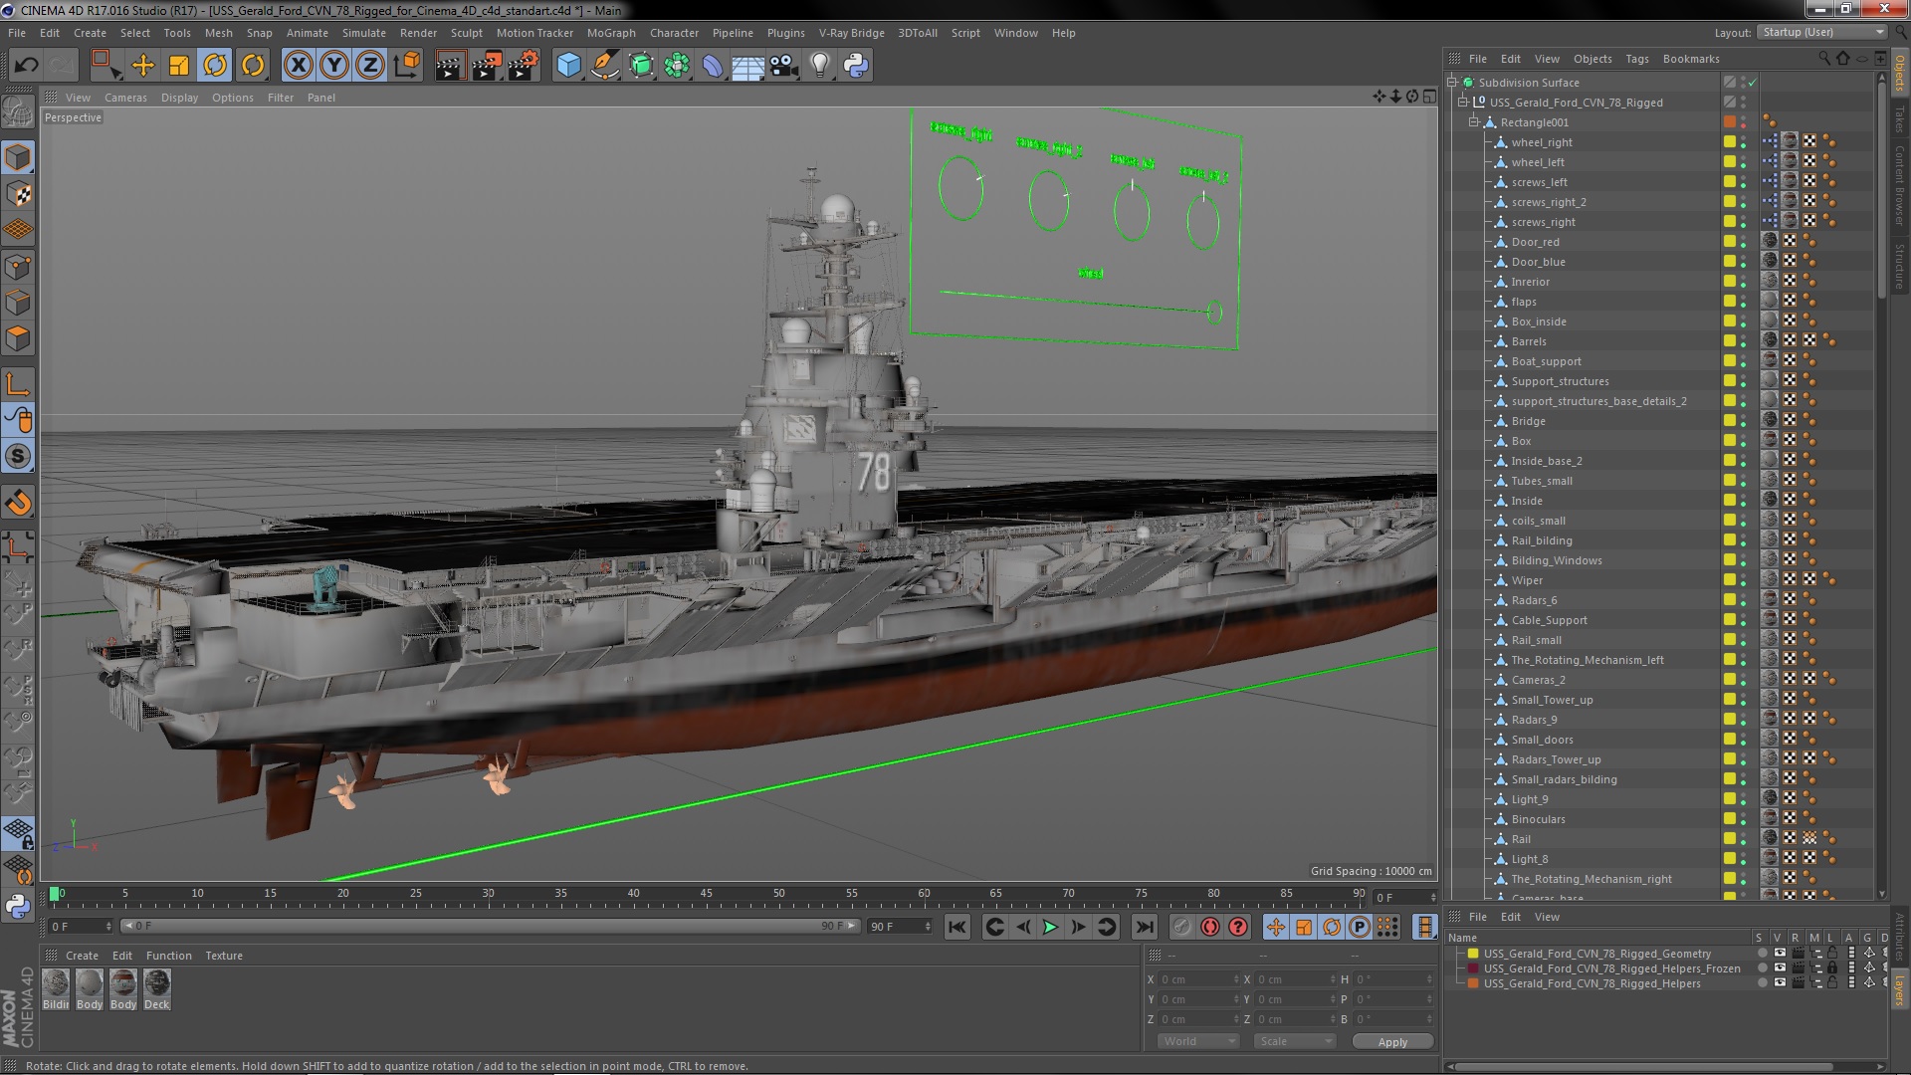Open the Sculpt menu
The width and height of the screenshot is (1911, 1075).
click(466, 33)
